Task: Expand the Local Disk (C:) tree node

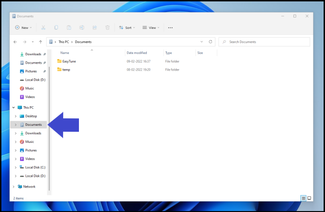Action: [x=16, y=167]
